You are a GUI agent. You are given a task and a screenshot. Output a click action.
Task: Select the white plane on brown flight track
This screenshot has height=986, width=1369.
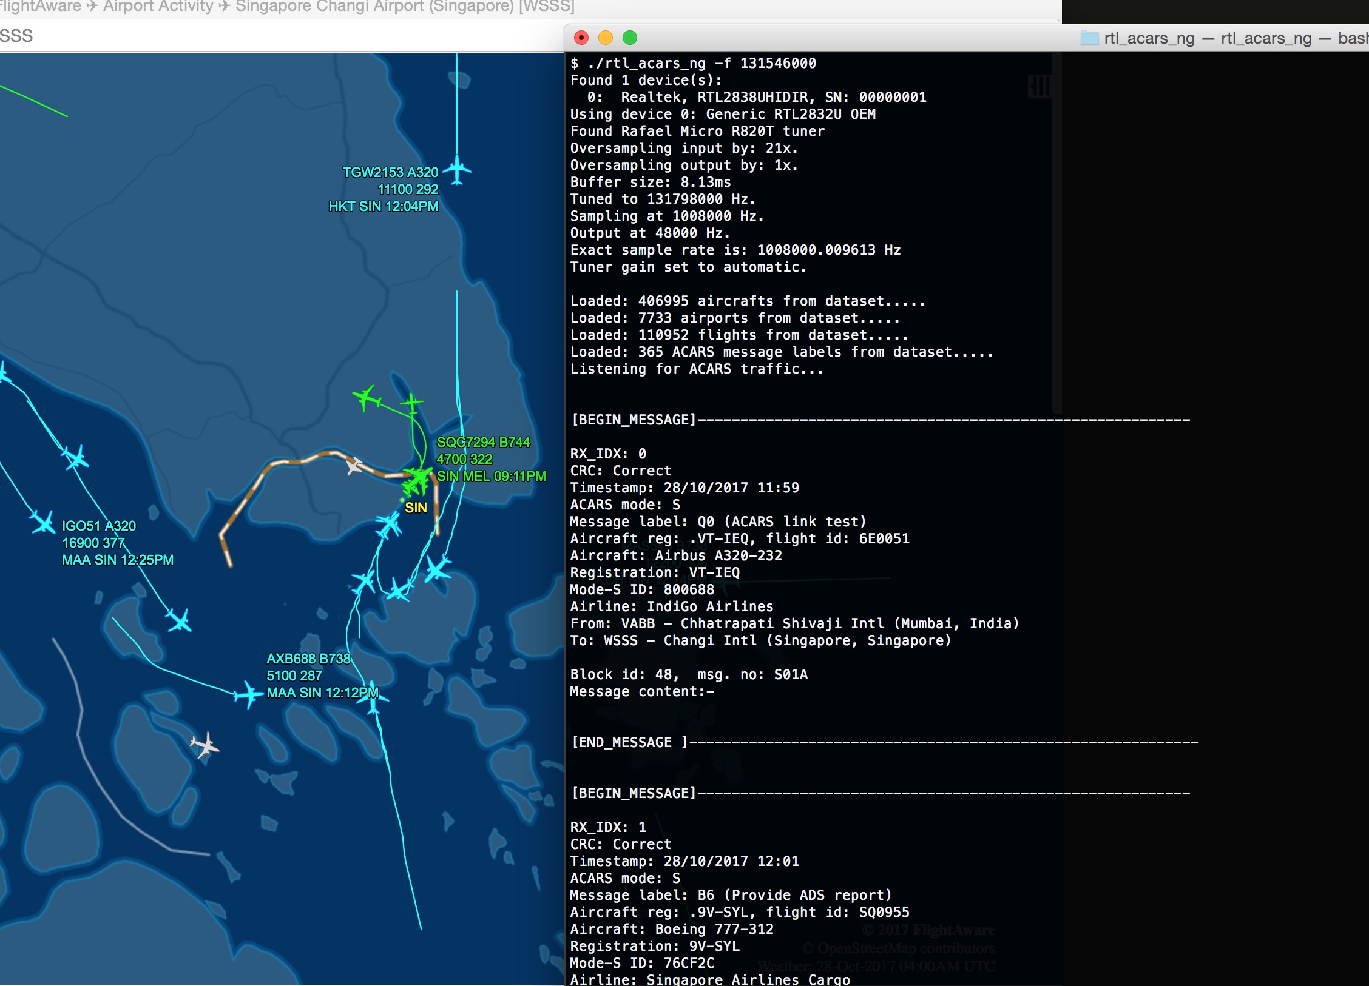click(354, 466)
